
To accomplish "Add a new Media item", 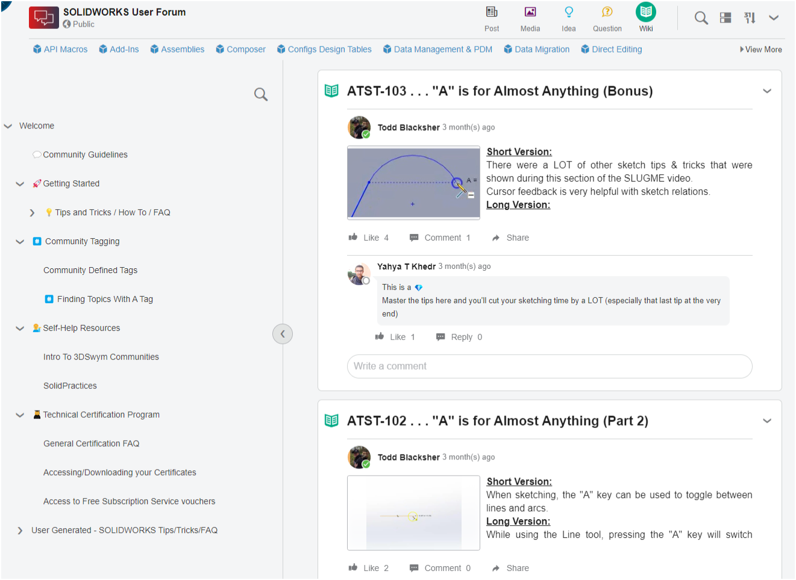I will click(x=530, y=19).
